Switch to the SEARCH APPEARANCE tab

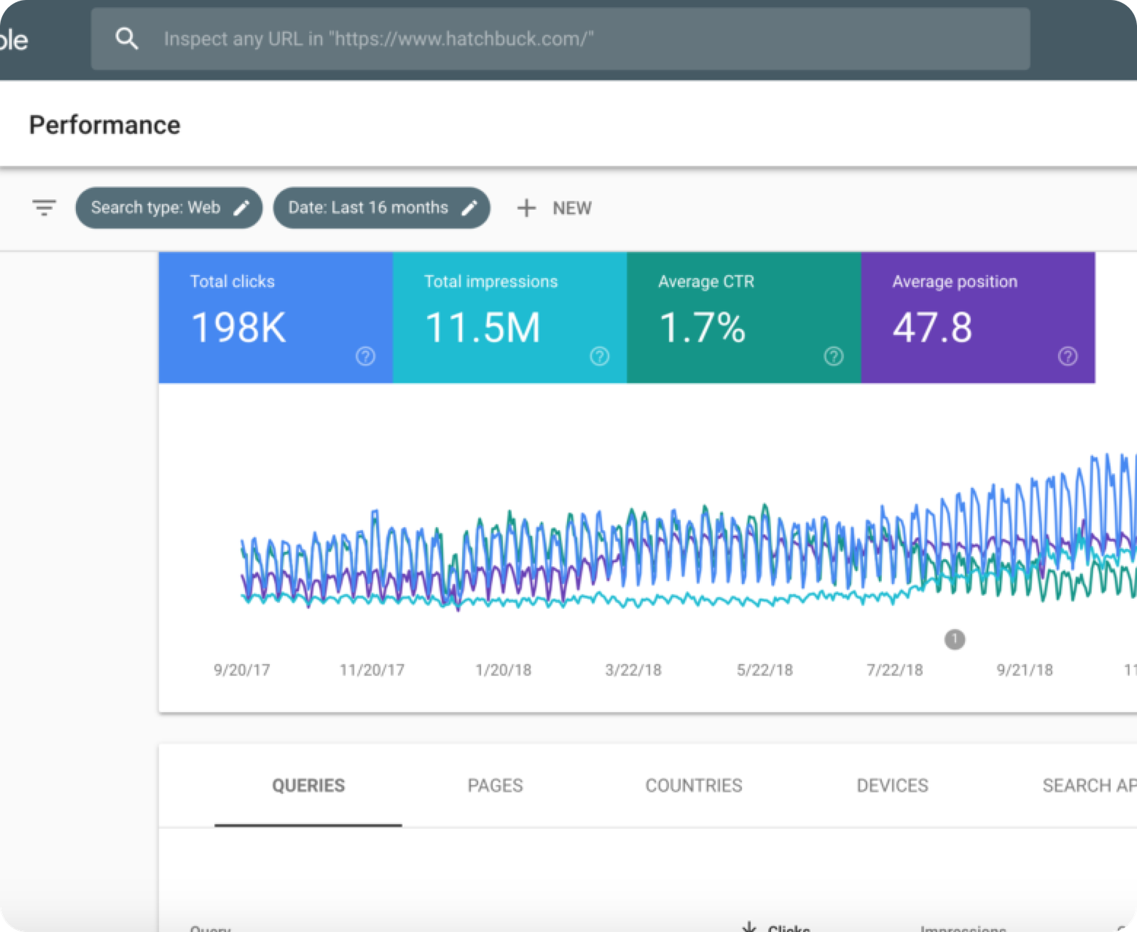[1089, 786]
